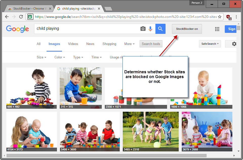Click the camera search-by-image icon
Screen dimensions: 243x160
click(143, 29)
